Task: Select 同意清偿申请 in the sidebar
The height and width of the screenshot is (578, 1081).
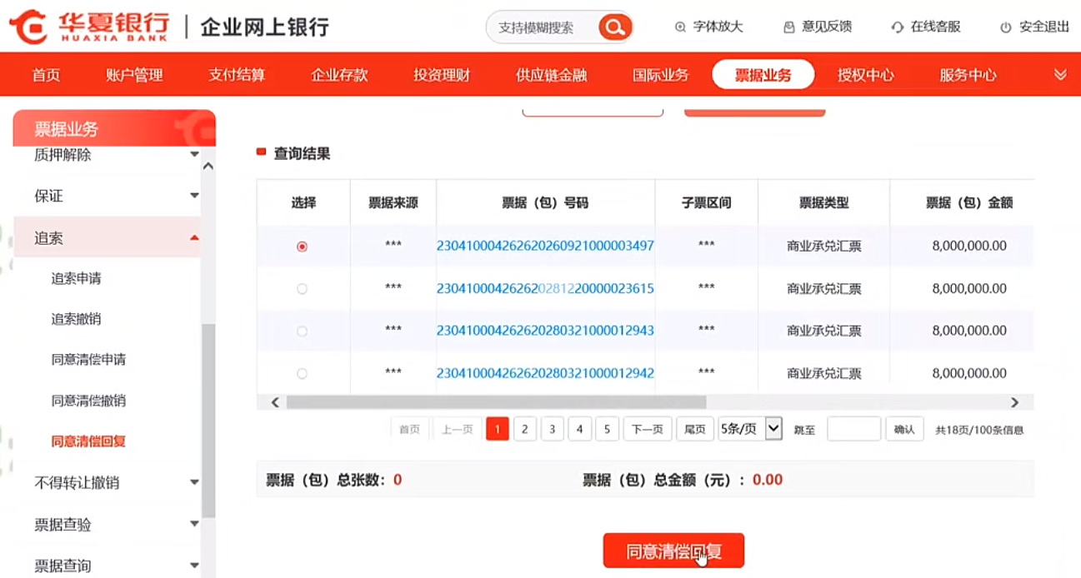Action: click(88, 360)
